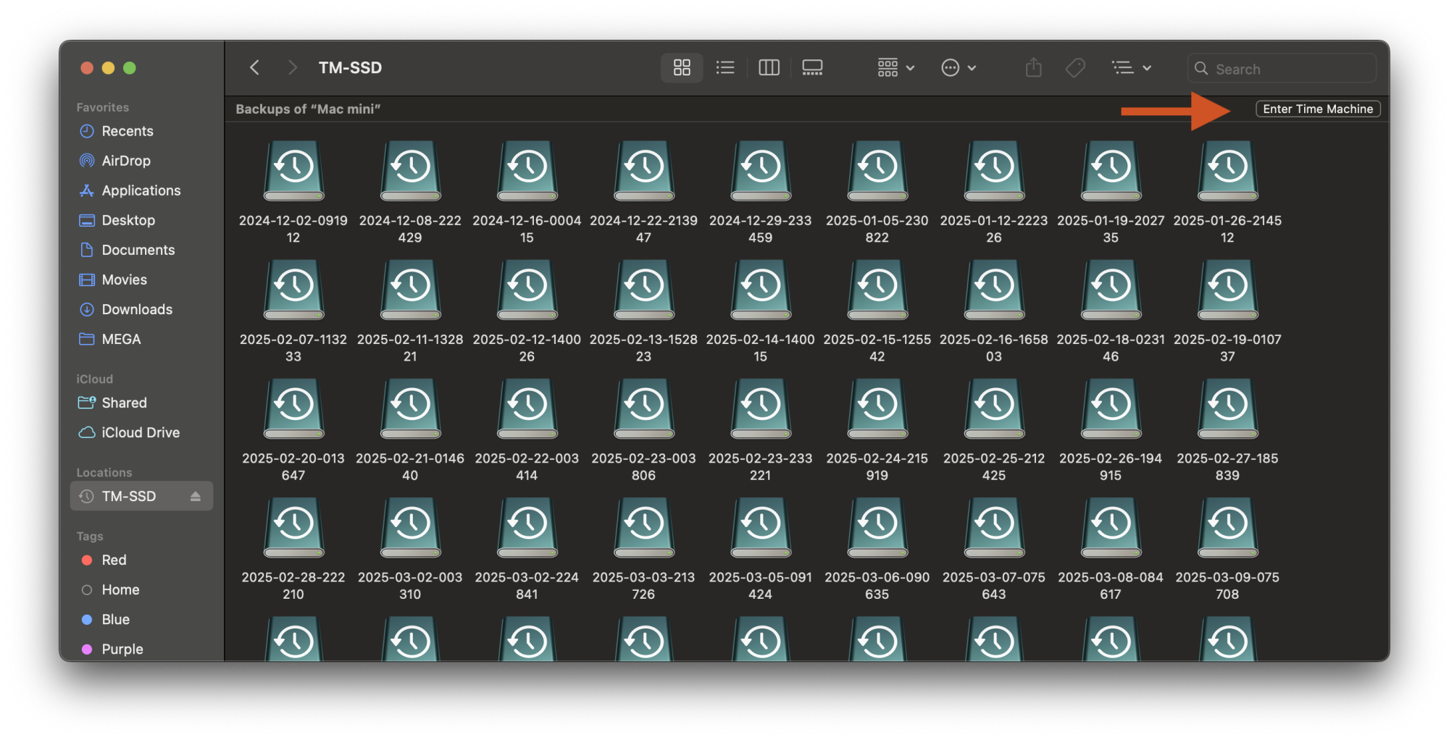Select backup icon 2025-02-15-125542
The width and height of the screenshot is (1449, 740).
(877, 290)
